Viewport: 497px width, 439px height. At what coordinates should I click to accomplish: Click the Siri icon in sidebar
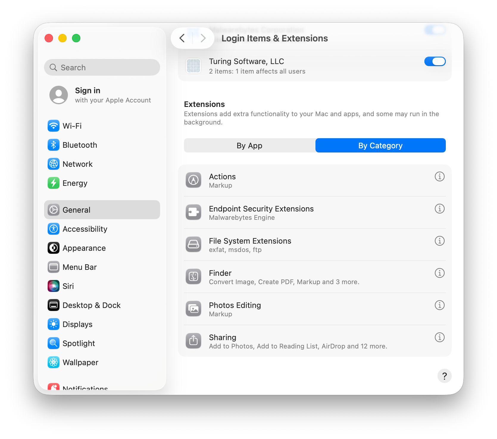[54, 286]
